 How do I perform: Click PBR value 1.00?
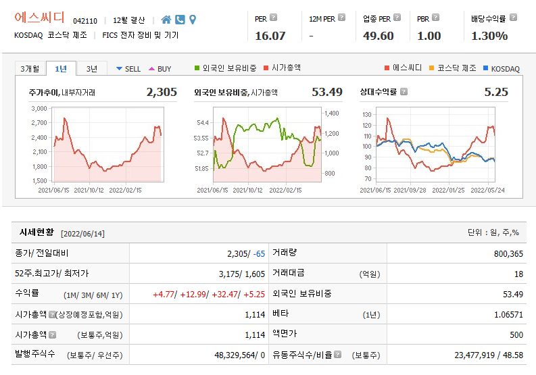pos(429,36)
